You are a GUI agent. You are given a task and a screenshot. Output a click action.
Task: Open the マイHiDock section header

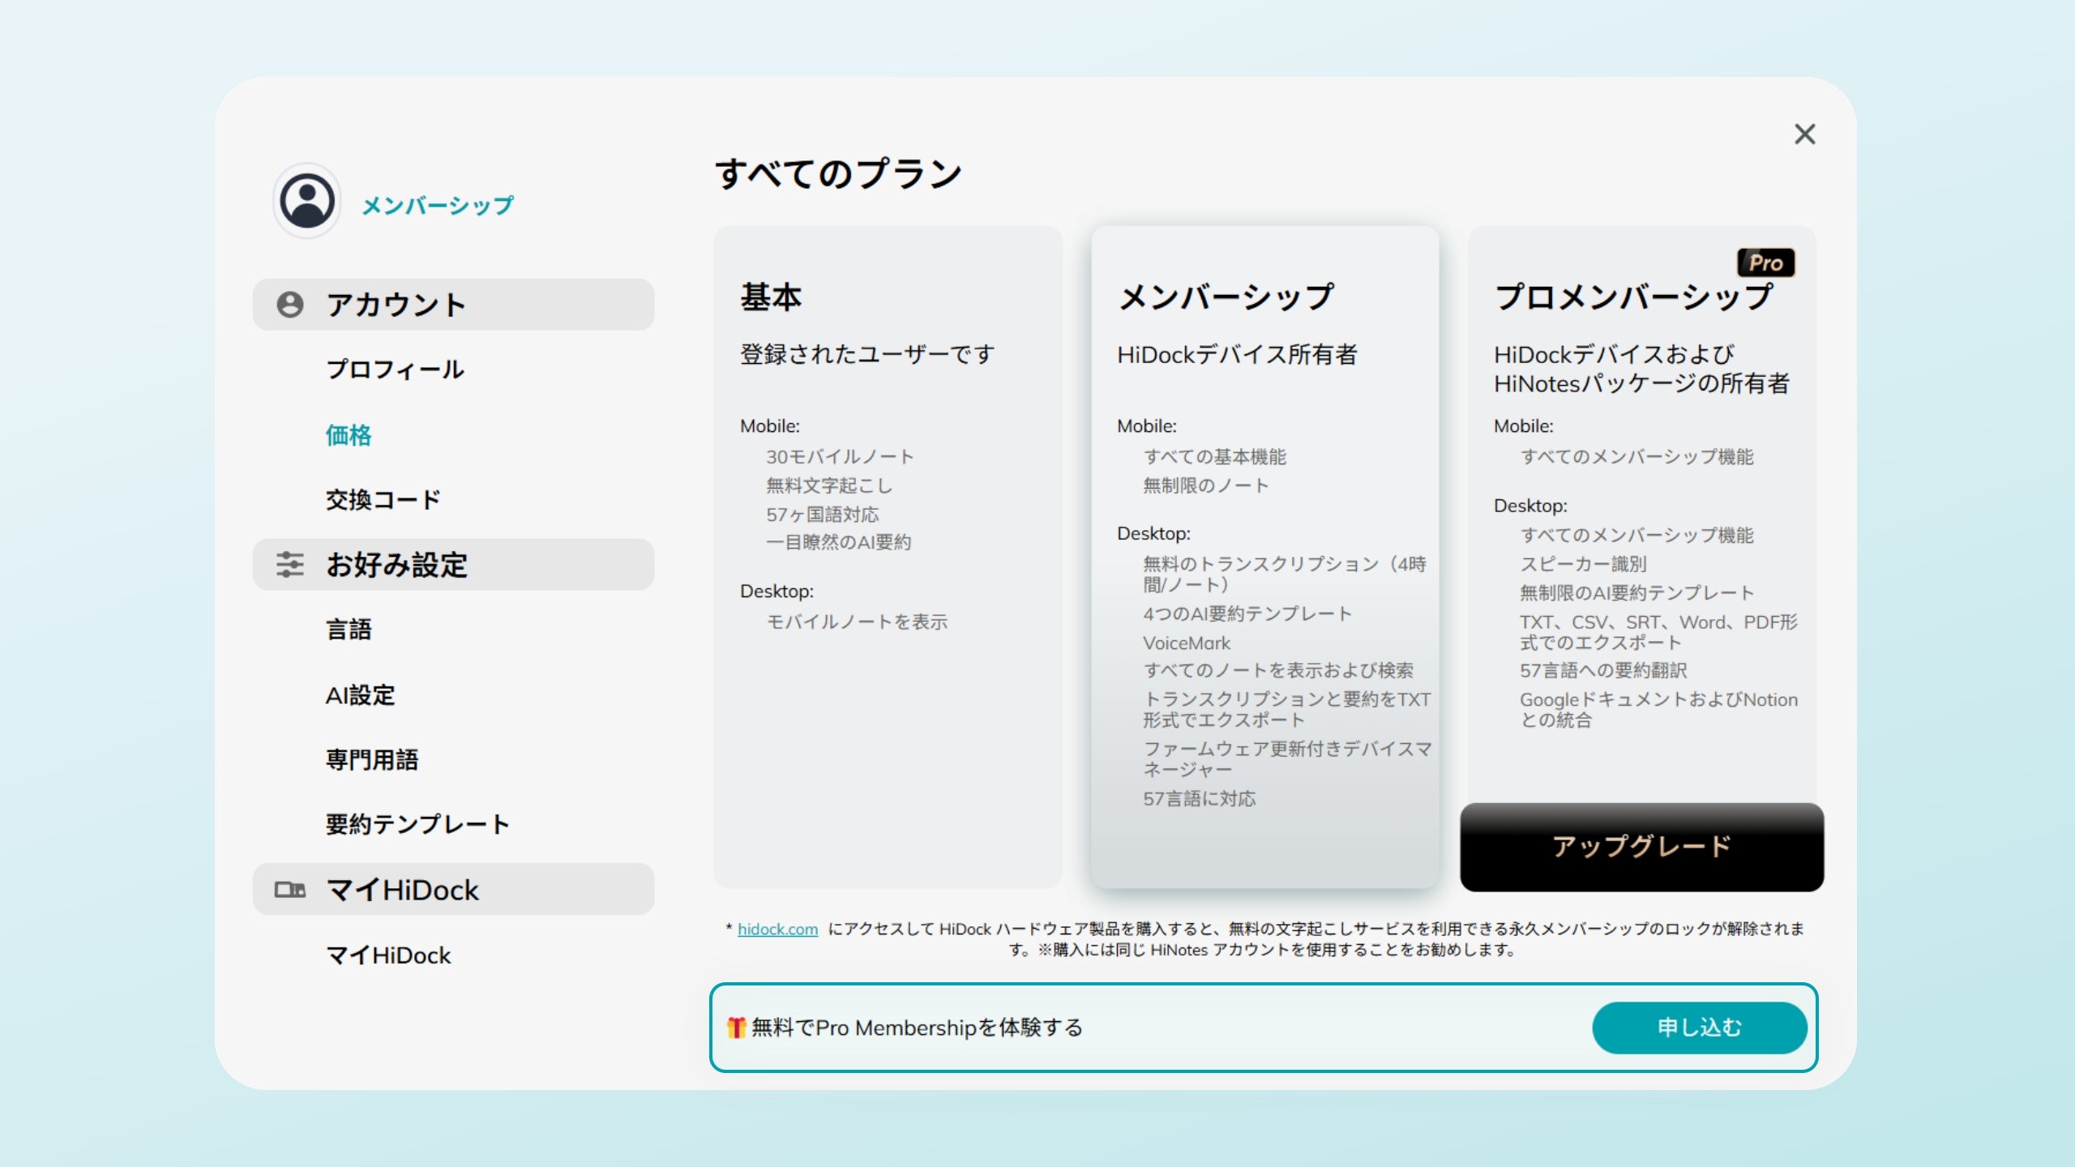453,890
